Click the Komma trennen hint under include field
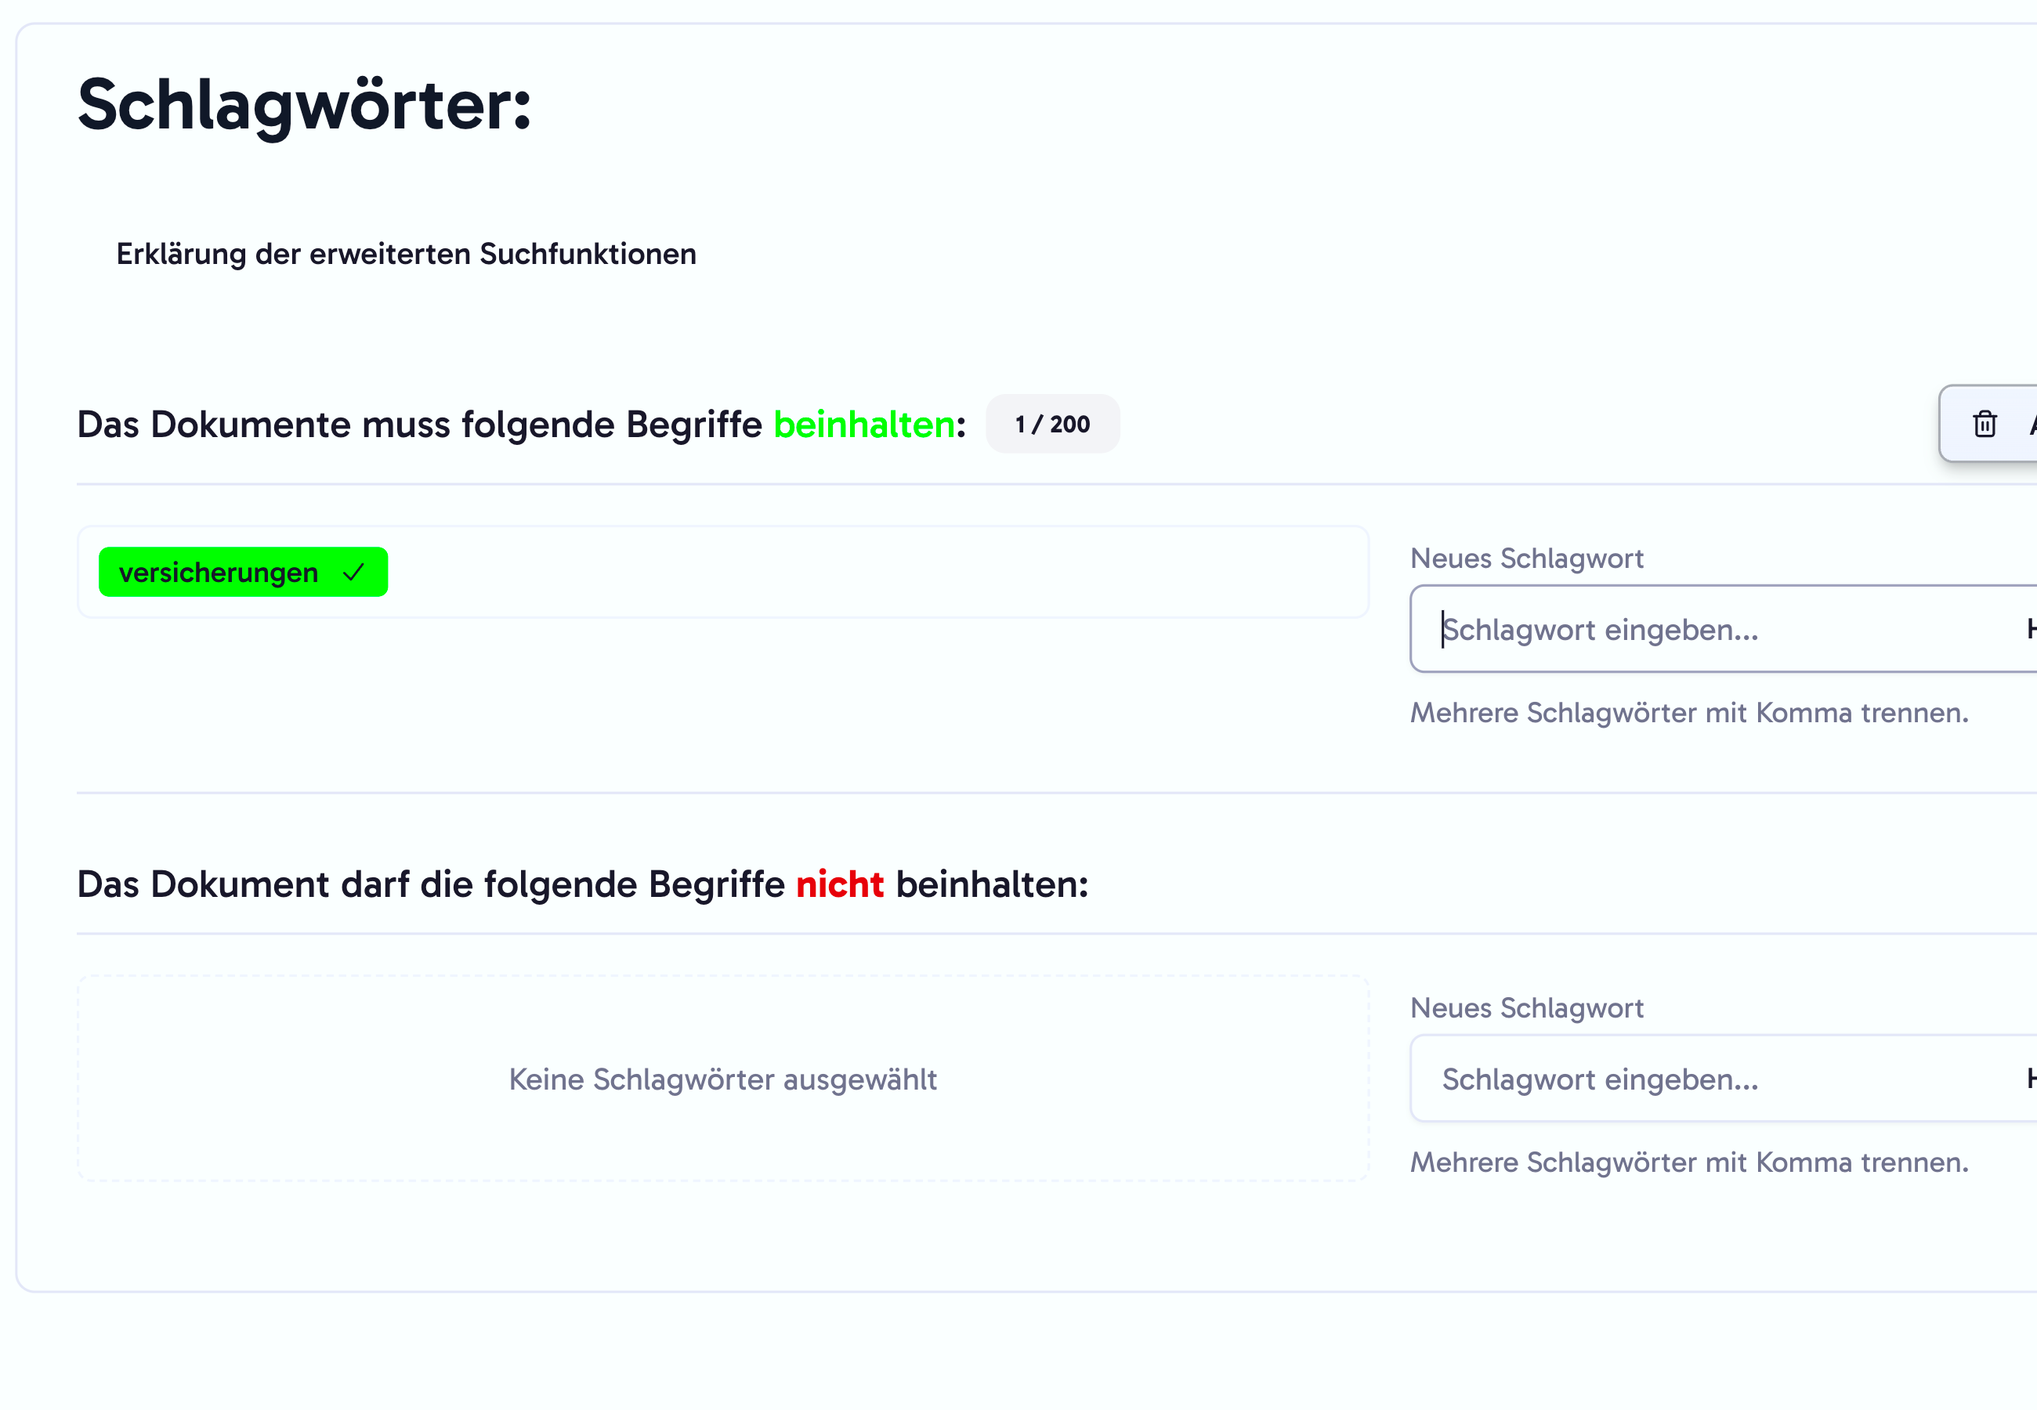The width and height of the screenshot is (2037, 1410). click(1689, 712)
